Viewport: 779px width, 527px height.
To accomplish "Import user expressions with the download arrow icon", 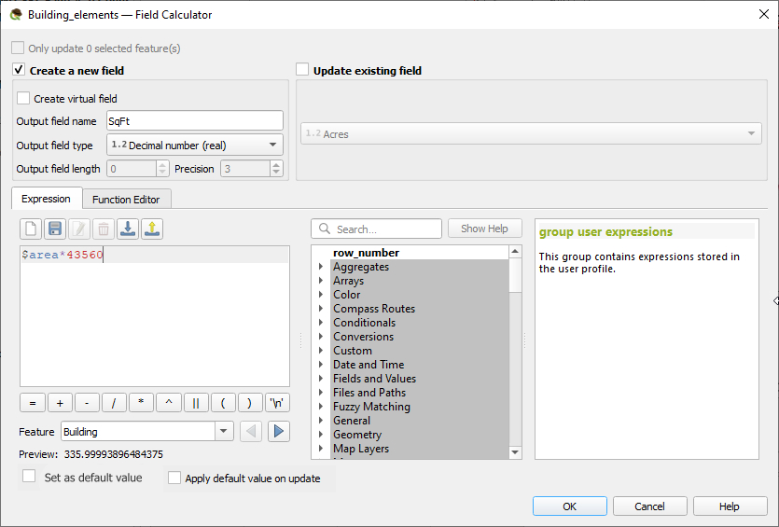I will [x=128, y=229].
